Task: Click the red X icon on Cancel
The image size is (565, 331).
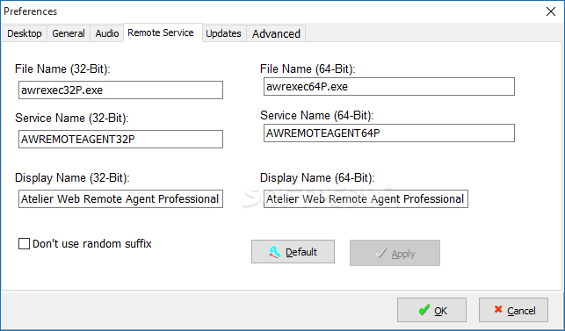Action: (498, 309)
